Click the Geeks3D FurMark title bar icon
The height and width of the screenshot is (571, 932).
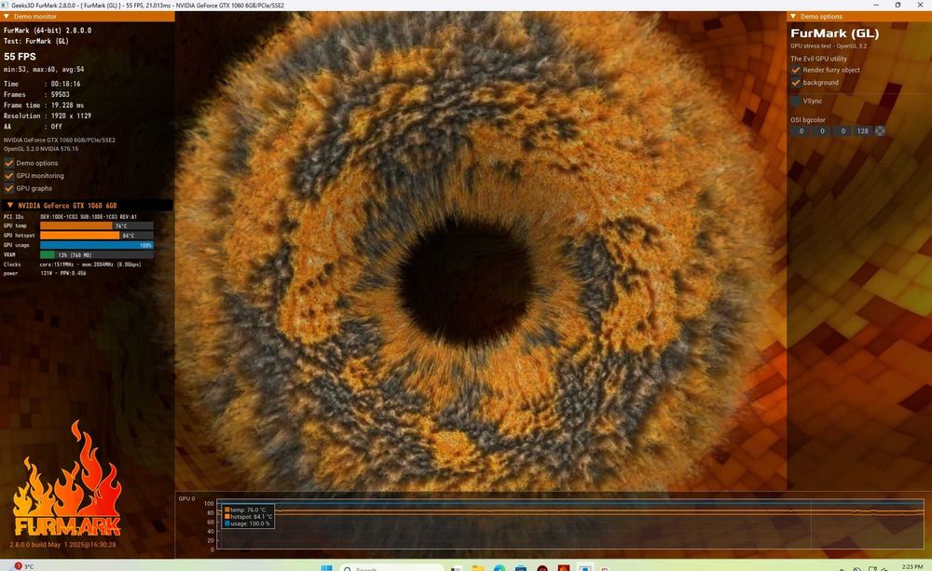pos(5,5)
